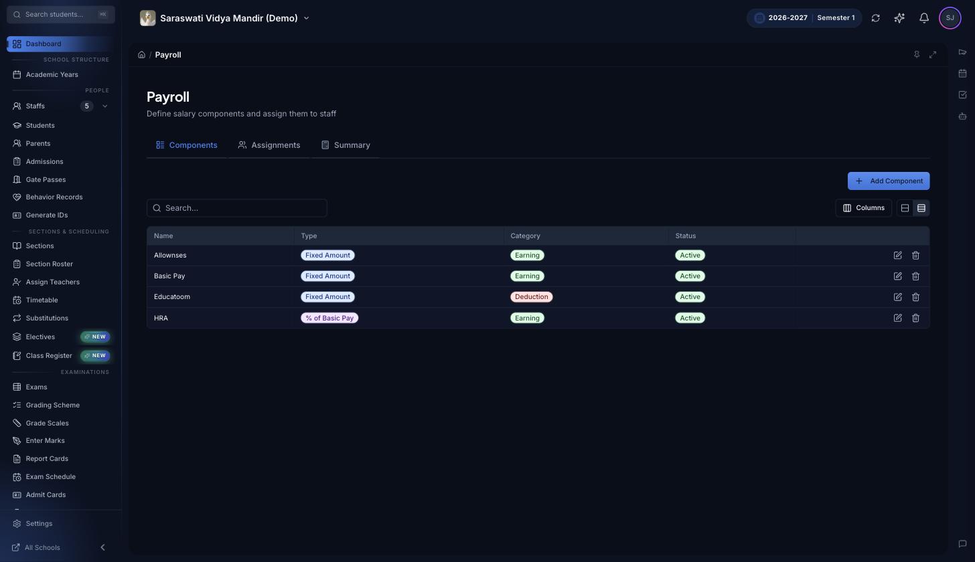Click the Add Component button
This screenshot has width=975, height=562.
[889, 181]
